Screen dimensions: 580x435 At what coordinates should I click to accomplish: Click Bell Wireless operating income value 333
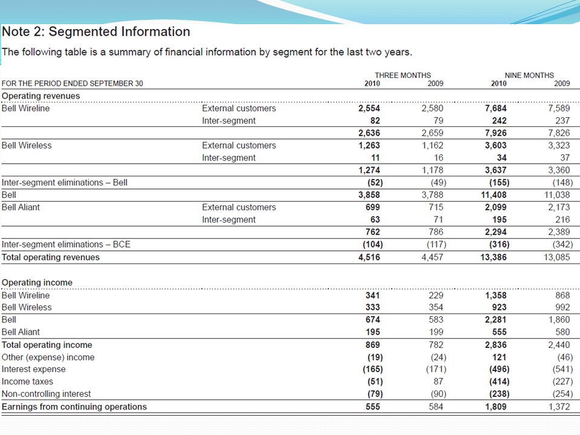point(373,308)
